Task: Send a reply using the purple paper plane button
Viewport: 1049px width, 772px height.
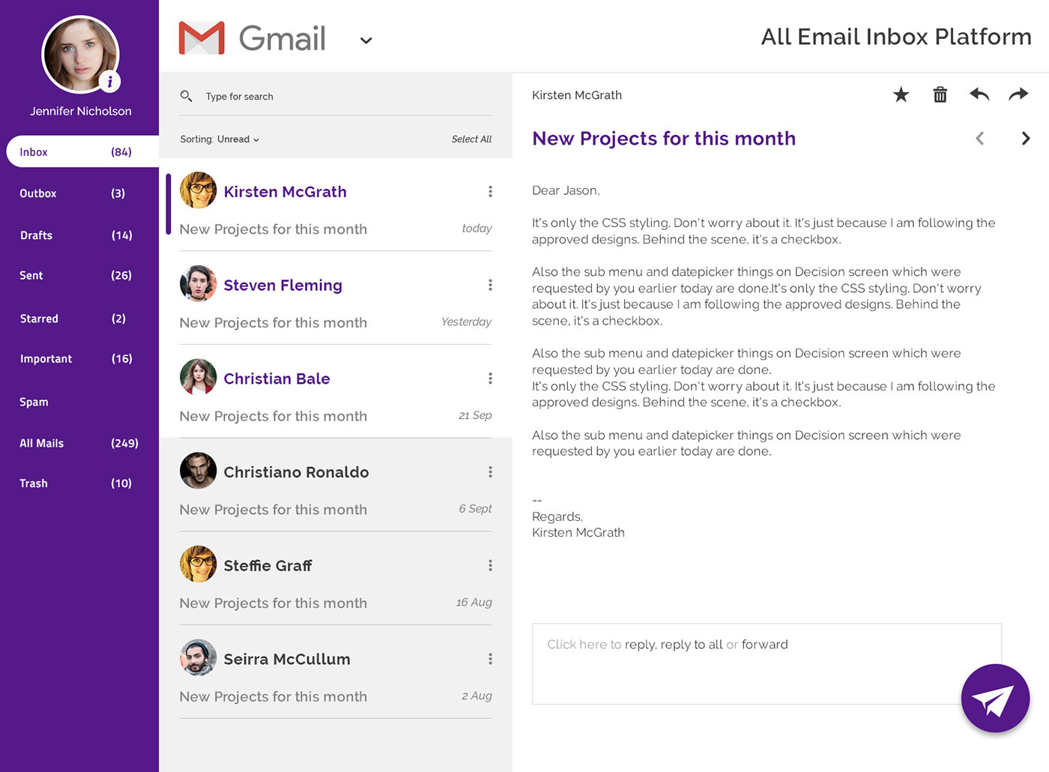Action: [995, 698]
